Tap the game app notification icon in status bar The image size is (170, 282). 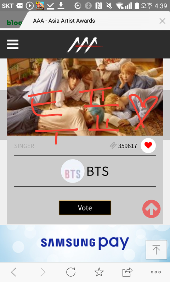40,6
